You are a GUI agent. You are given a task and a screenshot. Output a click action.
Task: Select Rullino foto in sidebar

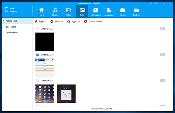(x=17, y=21)
